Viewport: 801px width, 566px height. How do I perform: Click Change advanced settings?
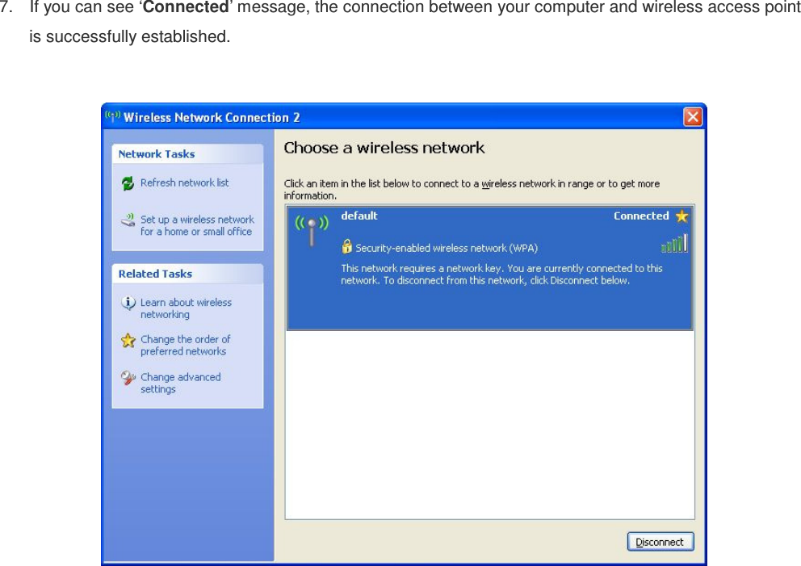pyautogui.click(x=180, y=383)
